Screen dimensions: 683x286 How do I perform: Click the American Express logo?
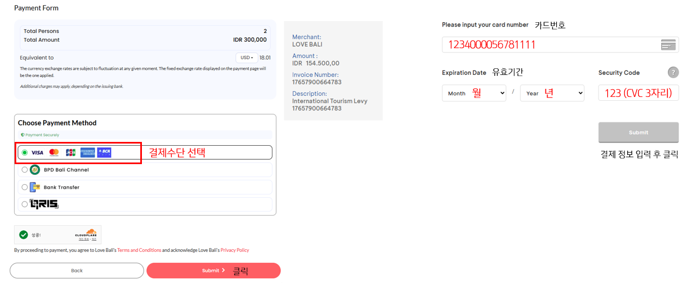(88, 153)
